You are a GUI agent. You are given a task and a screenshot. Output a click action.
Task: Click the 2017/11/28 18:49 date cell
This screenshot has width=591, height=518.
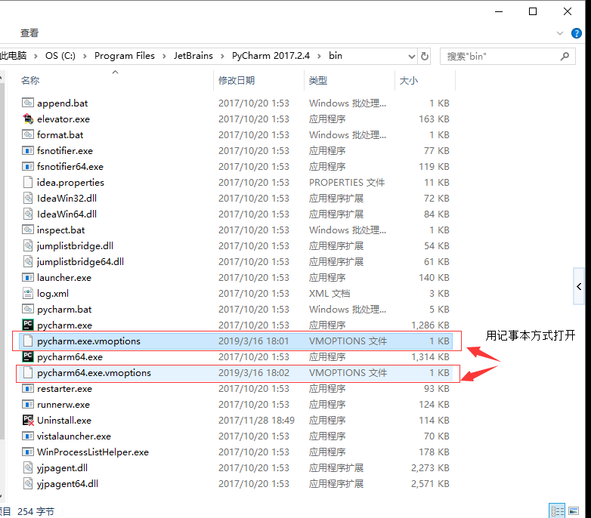click(256, 421)
